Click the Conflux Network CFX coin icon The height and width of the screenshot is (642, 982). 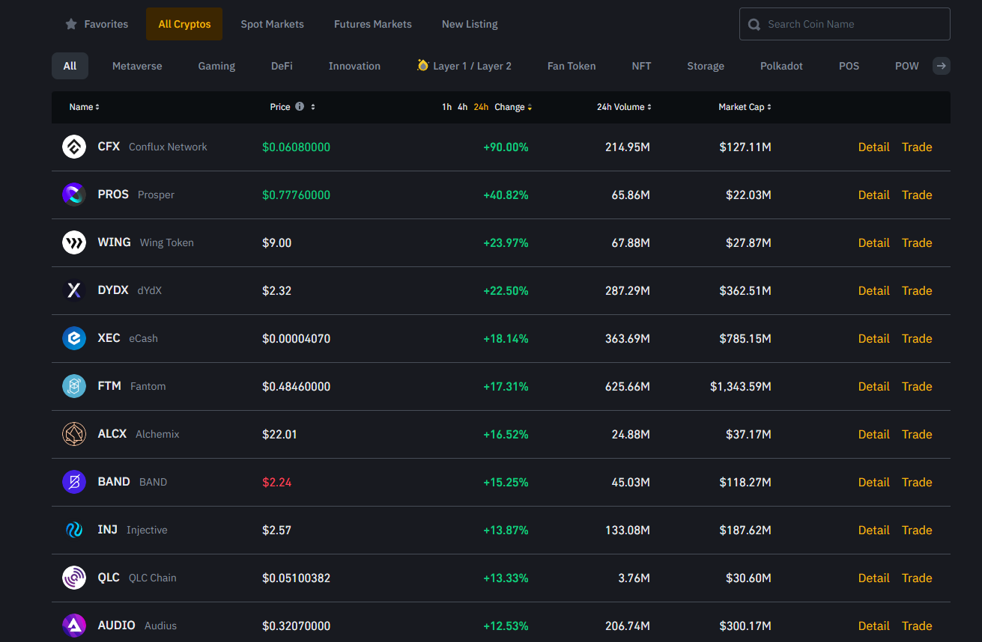click(74, 147)
